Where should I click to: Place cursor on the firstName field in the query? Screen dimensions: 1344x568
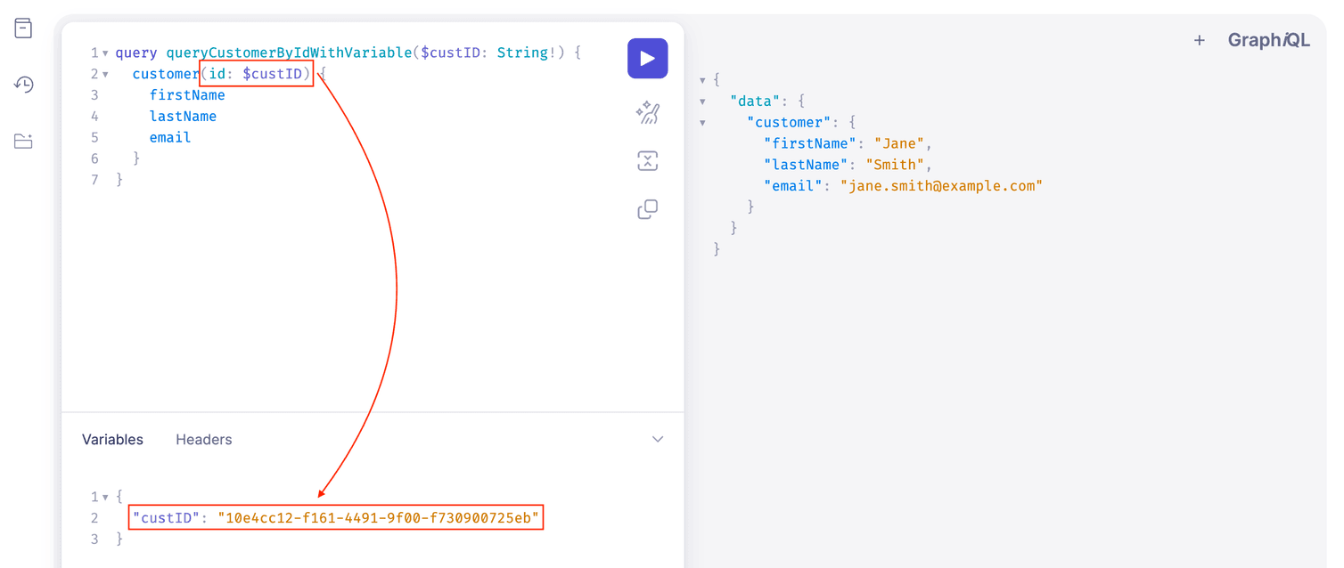[x=187, y=94]
